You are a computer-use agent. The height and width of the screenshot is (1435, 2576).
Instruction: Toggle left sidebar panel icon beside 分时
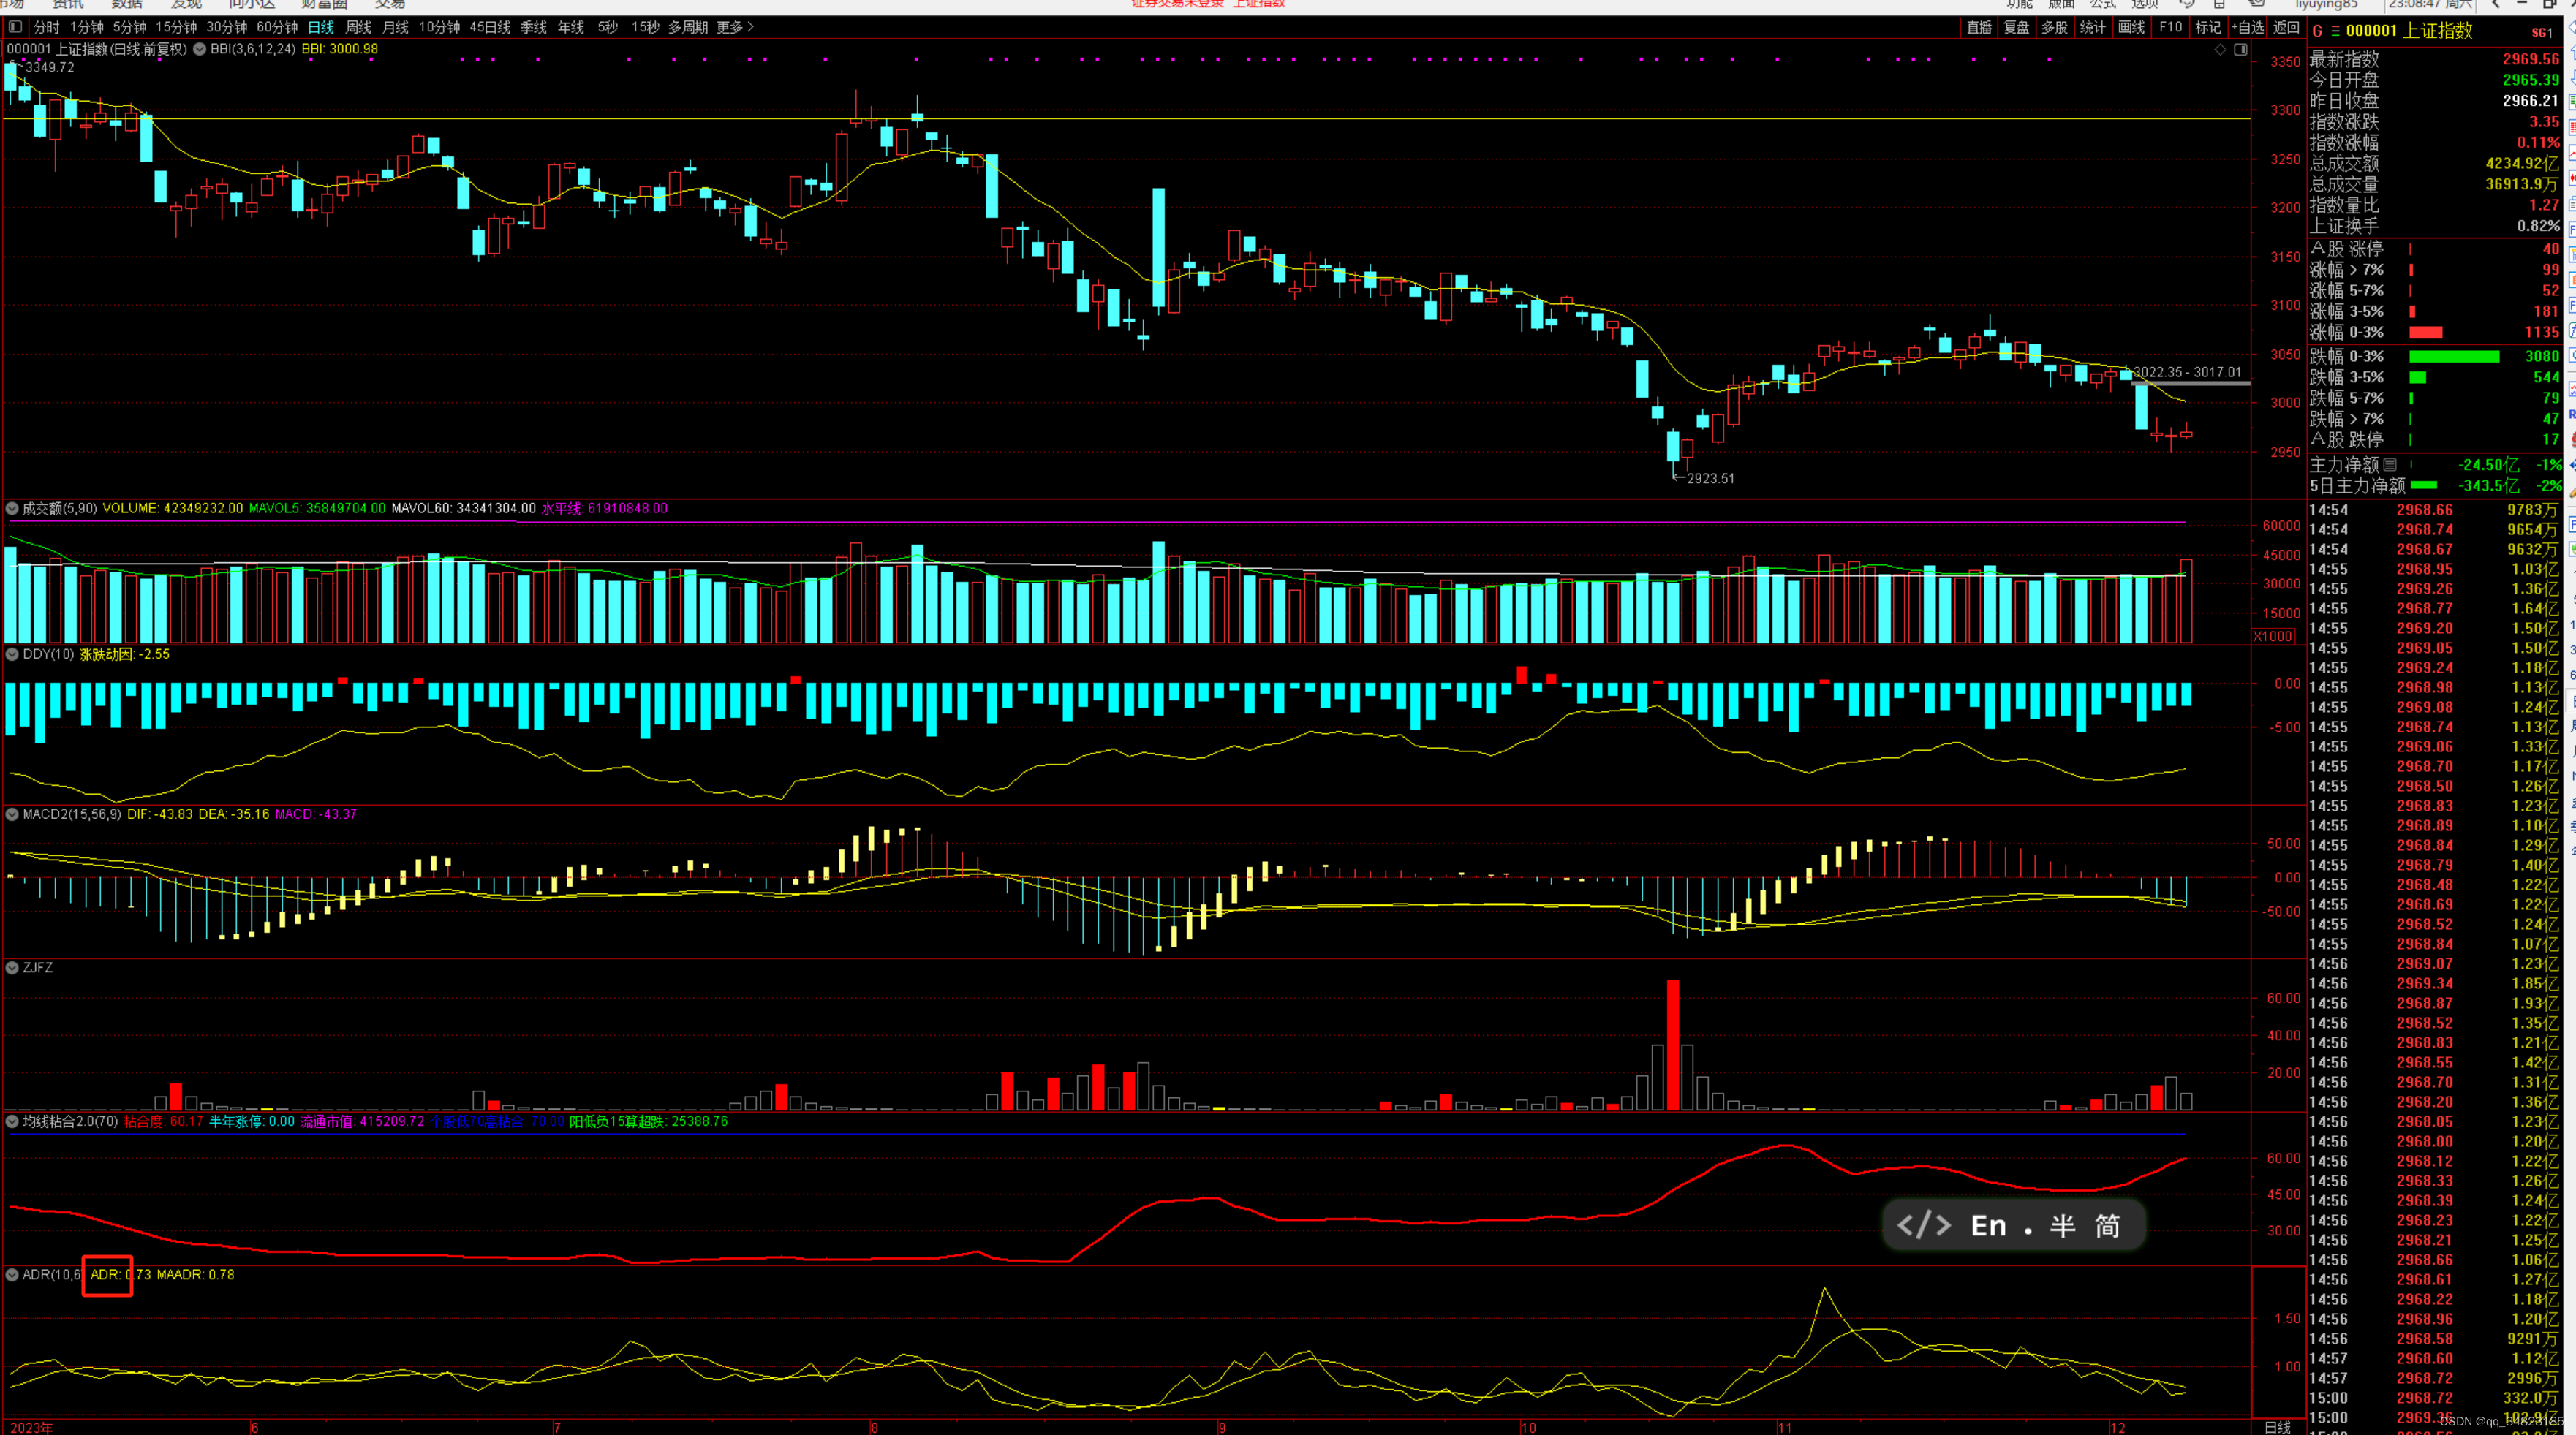coord(15,27)
